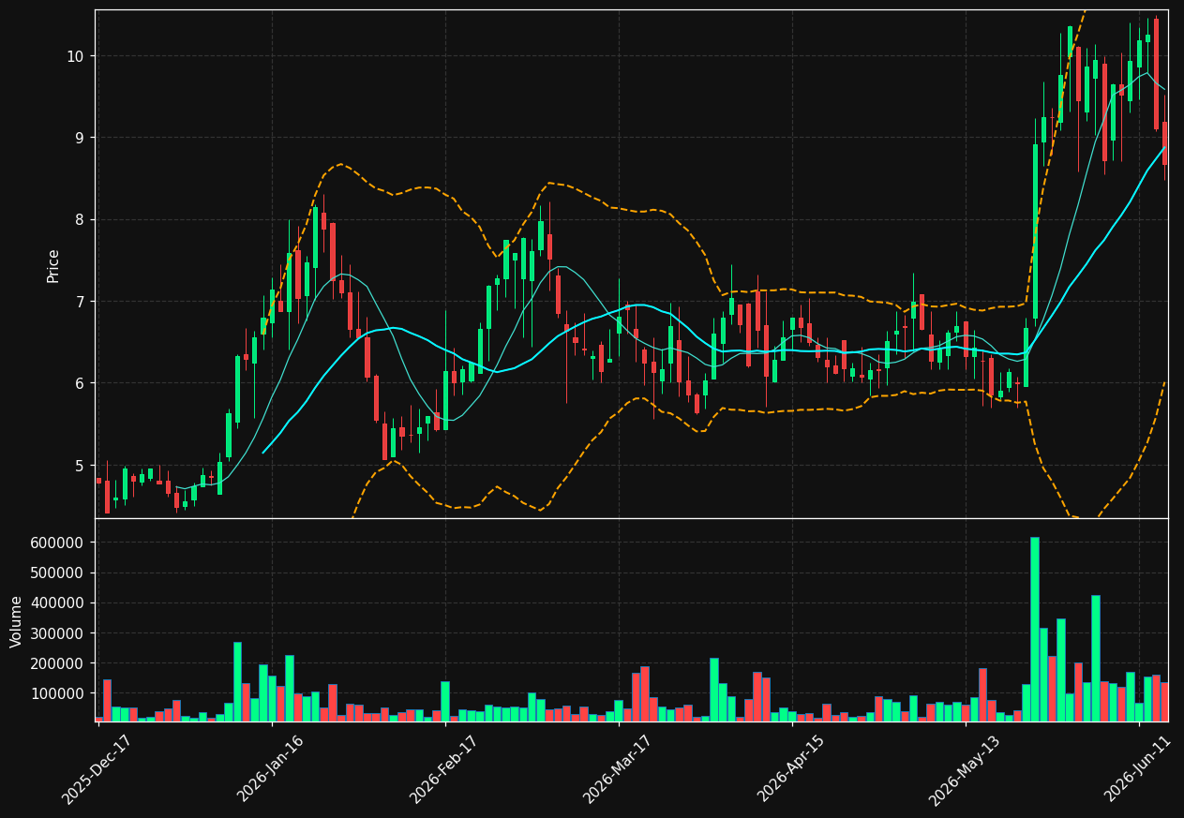Click the volume tick label "200000"
1184x818 pixels.
pyautogui.click(x=58, y=663)
